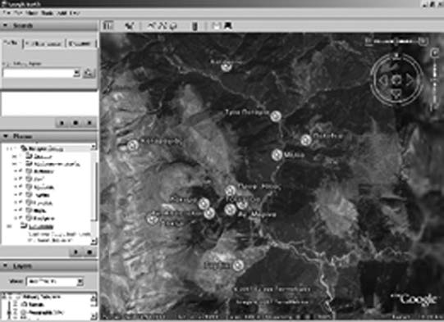Open the search history dropdown arrow
The image size is (444, 322).
(76, 73)
